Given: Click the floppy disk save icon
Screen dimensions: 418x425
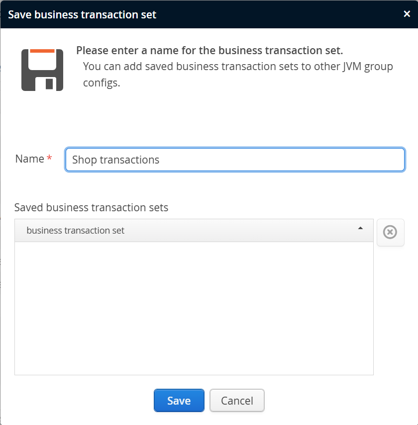Looking at the screenshot, I should 42,70.
